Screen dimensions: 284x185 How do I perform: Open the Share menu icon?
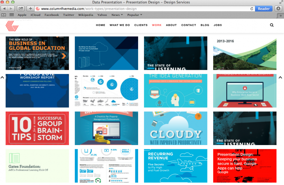pyautogui.click(x=21, y=9)
